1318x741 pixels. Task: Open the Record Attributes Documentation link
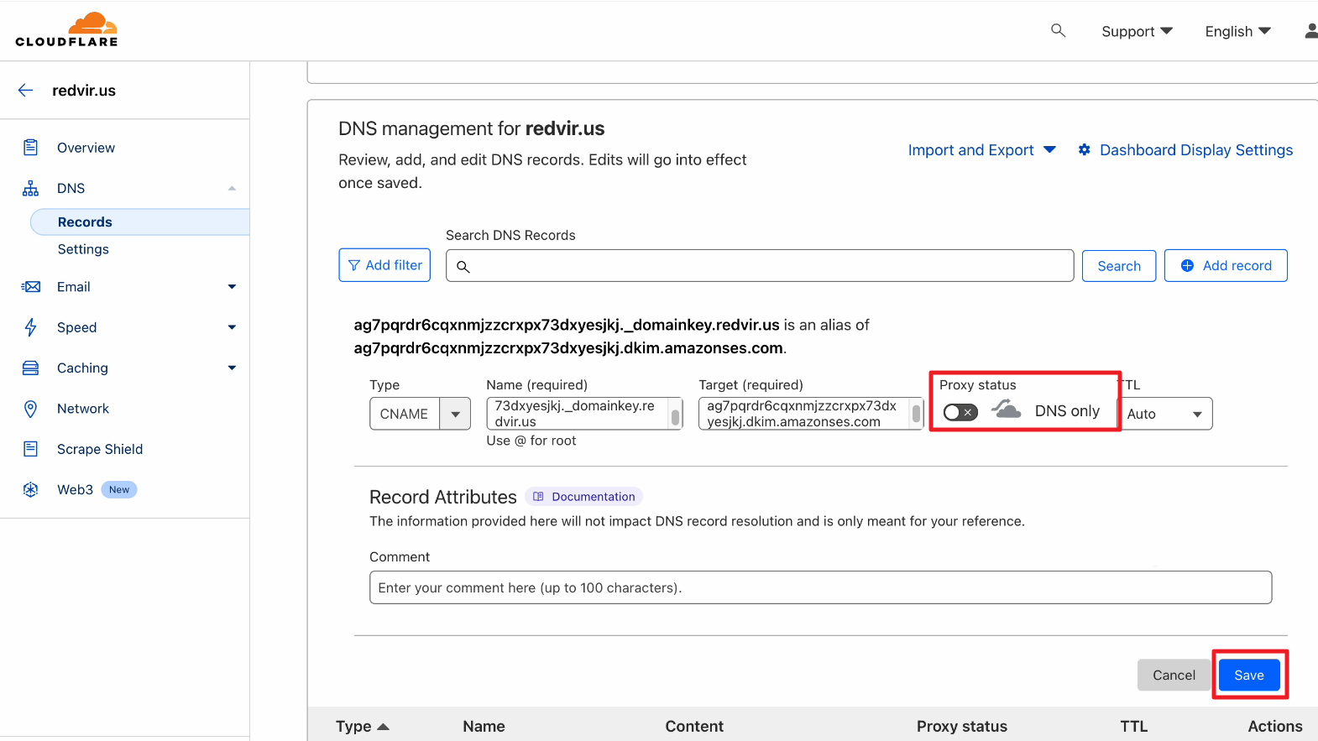pyautogui.click(x=584, y=497)
